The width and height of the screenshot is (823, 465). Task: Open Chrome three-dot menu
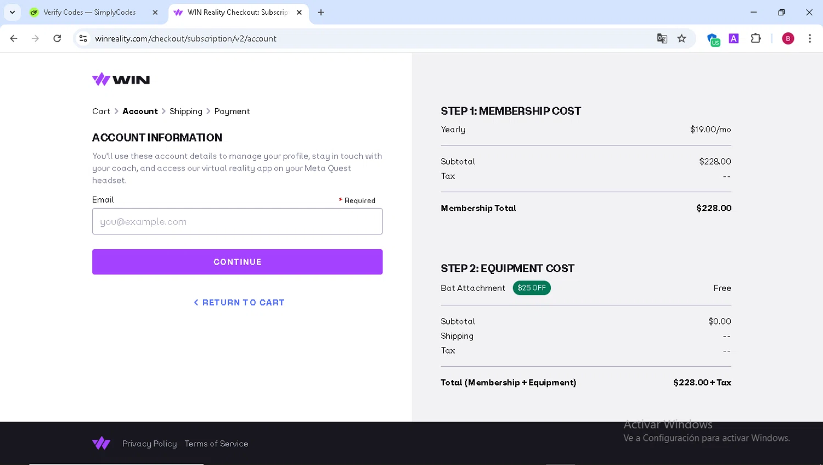[810, 38]
